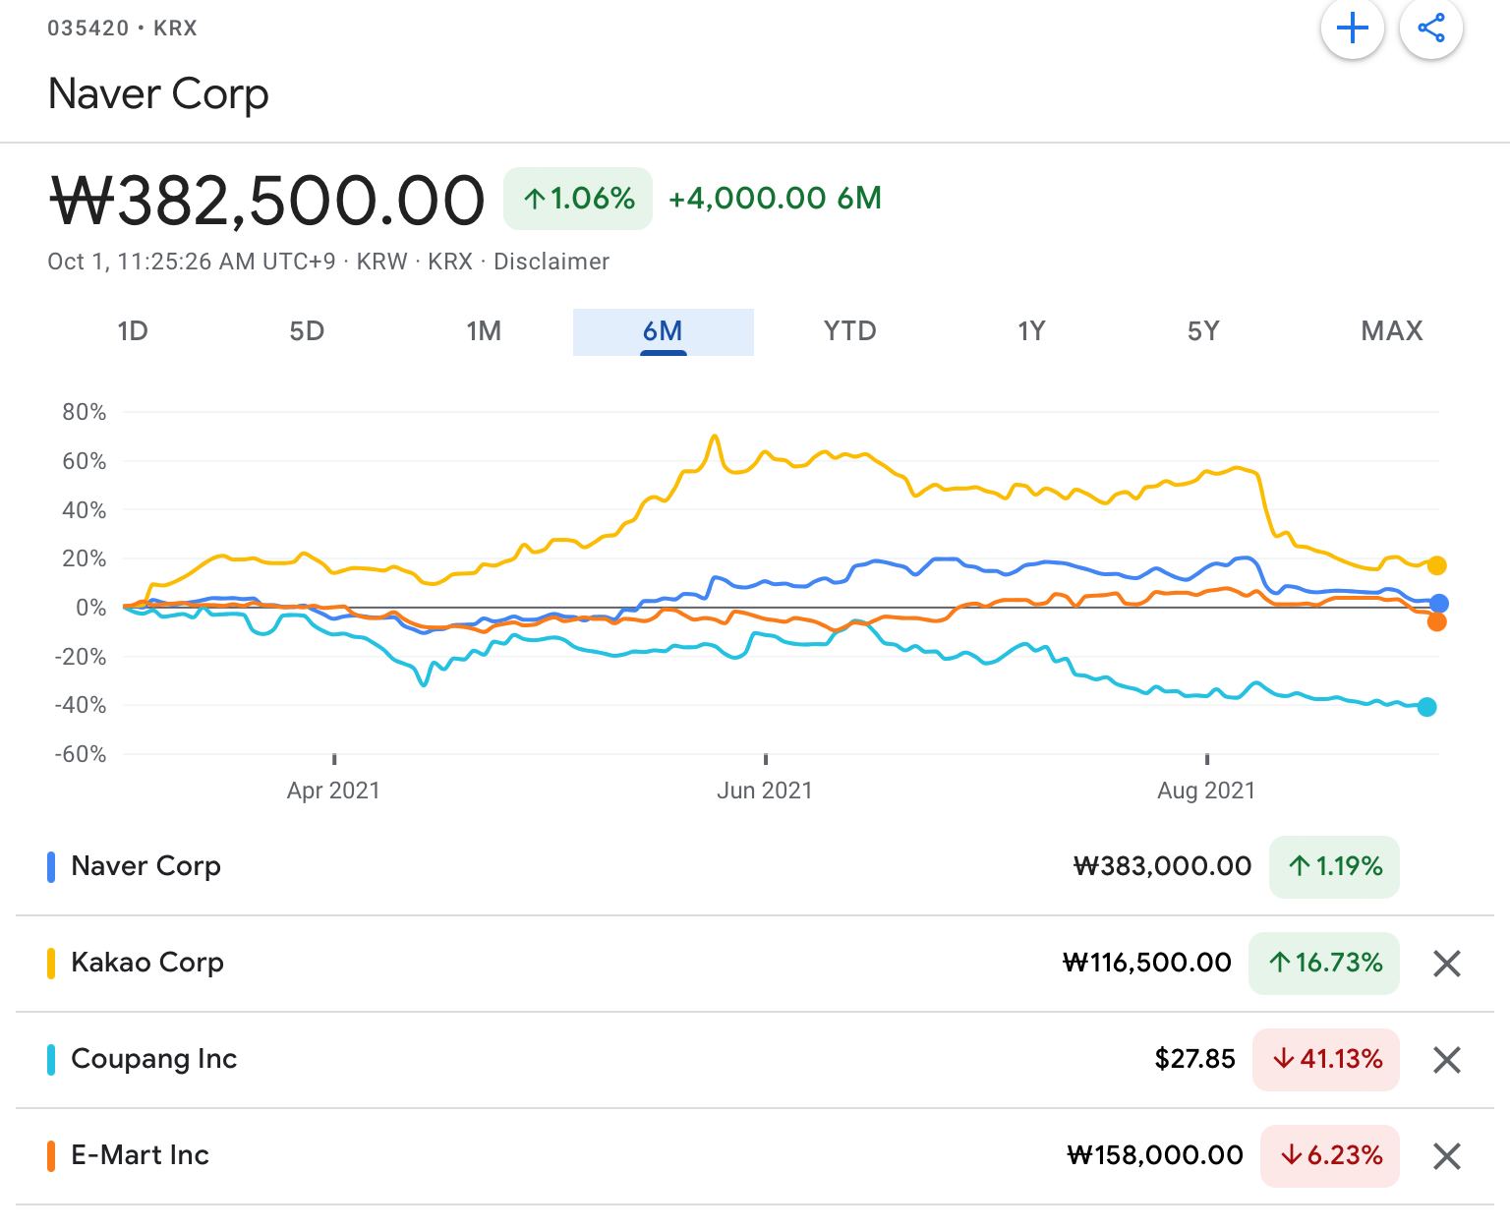Open the Coupang Inc stock row
The width and height of the screenshot is (1510, 1232).
(755, 1059)
